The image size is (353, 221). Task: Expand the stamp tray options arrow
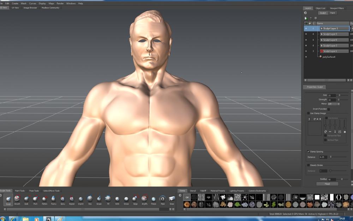point(180,195)
